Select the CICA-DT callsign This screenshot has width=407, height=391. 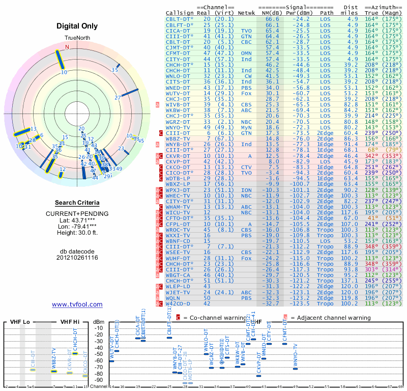click(x=178, y=31)
